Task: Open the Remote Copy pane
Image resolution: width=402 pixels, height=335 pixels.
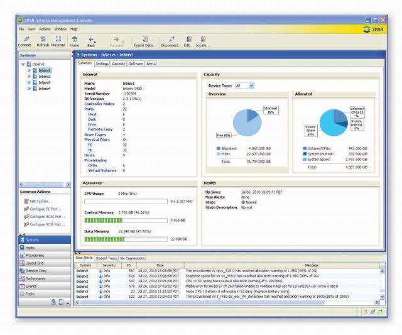Action: tap(45, 271)
